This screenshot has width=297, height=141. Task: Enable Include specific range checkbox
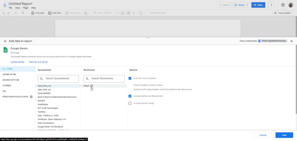tap(130, 103)
